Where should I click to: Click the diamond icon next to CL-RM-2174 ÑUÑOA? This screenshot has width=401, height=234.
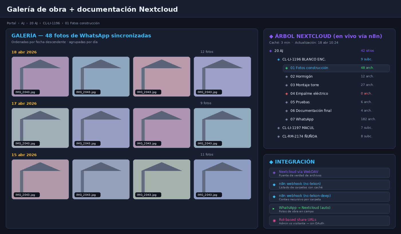[278, 136]
